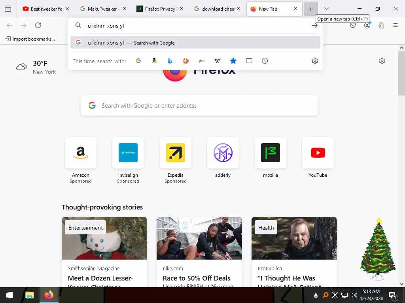Click the page vertical scrollbar thumb
The height and width of the screenshot is (303, 405).
(x=401, y=73)
